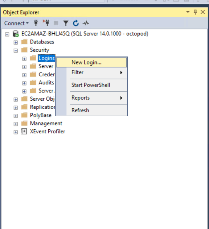Click the Disconnect plug icon with red X
The width and height of the screenshot is (209, 229).
(46, 23)
